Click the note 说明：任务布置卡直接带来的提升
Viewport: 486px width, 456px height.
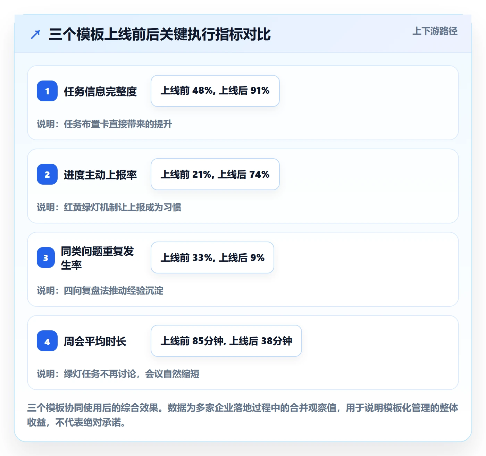coord(104,124)
